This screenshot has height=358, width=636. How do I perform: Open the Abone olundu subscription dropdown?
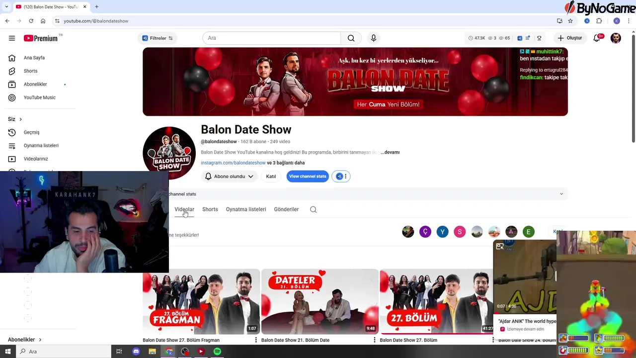229,177
